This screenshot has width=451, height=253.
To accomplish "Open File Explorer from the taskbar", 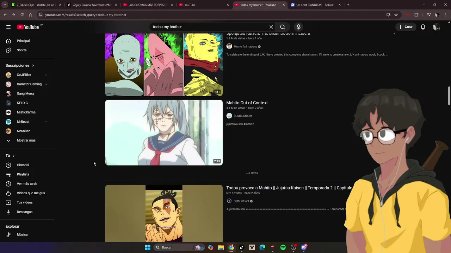I will tap(221, 247).
